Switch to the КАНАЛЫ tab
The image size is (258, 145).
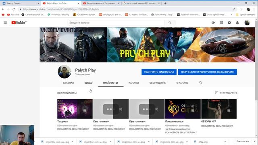pyautogui.click(x=133, y=83)
